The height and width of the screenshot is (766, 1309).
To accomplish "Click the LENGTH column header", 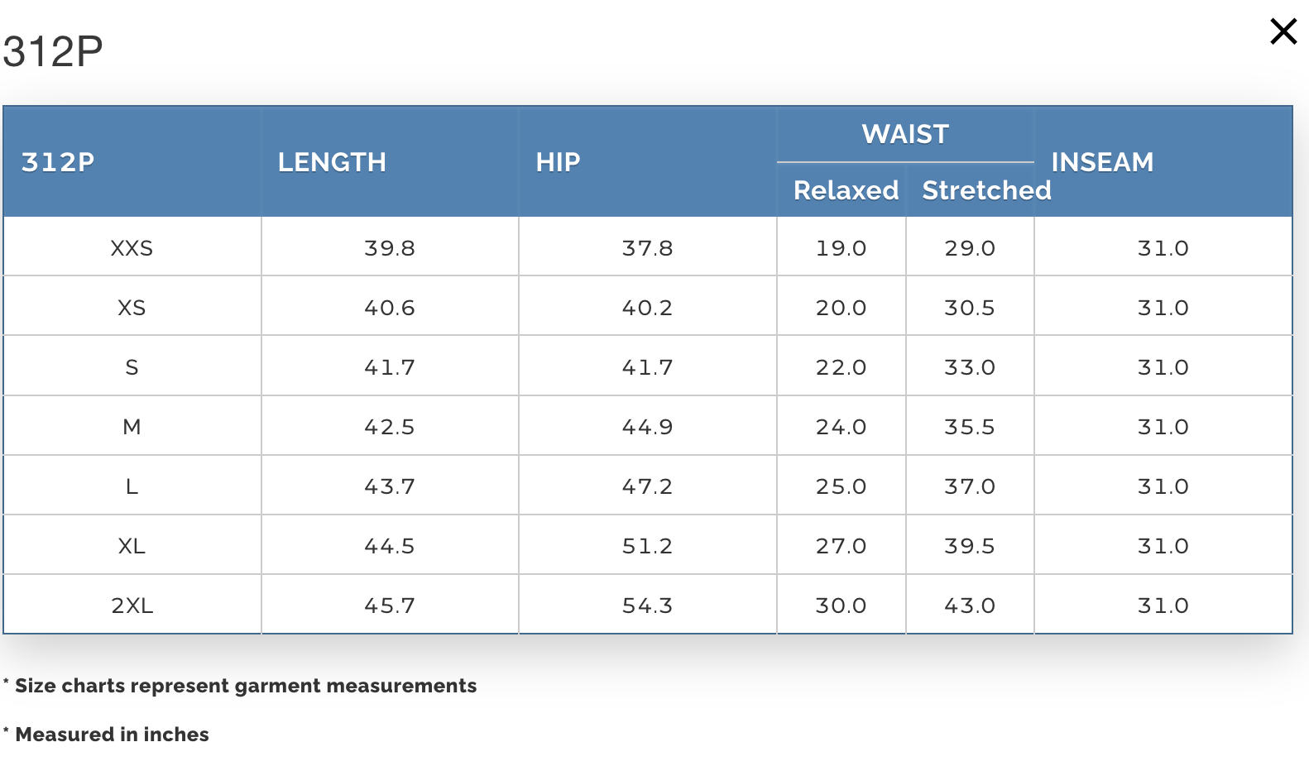I will click(x=332, y=162).
